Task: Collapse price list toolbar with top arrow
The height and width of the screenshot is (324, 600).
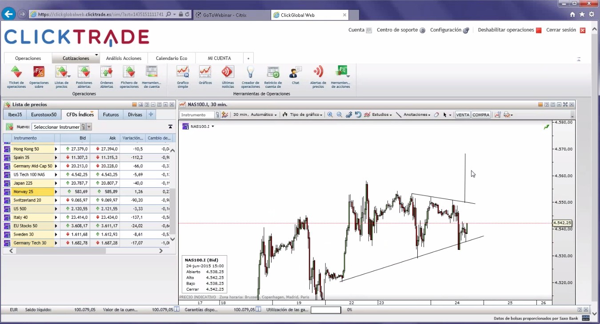Action: (x=170, y=127)
